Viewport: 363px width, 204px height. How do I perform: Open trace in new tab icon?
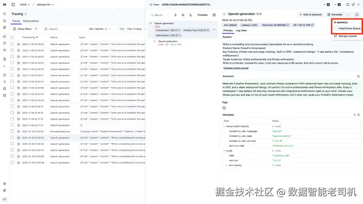click(353, 4)
